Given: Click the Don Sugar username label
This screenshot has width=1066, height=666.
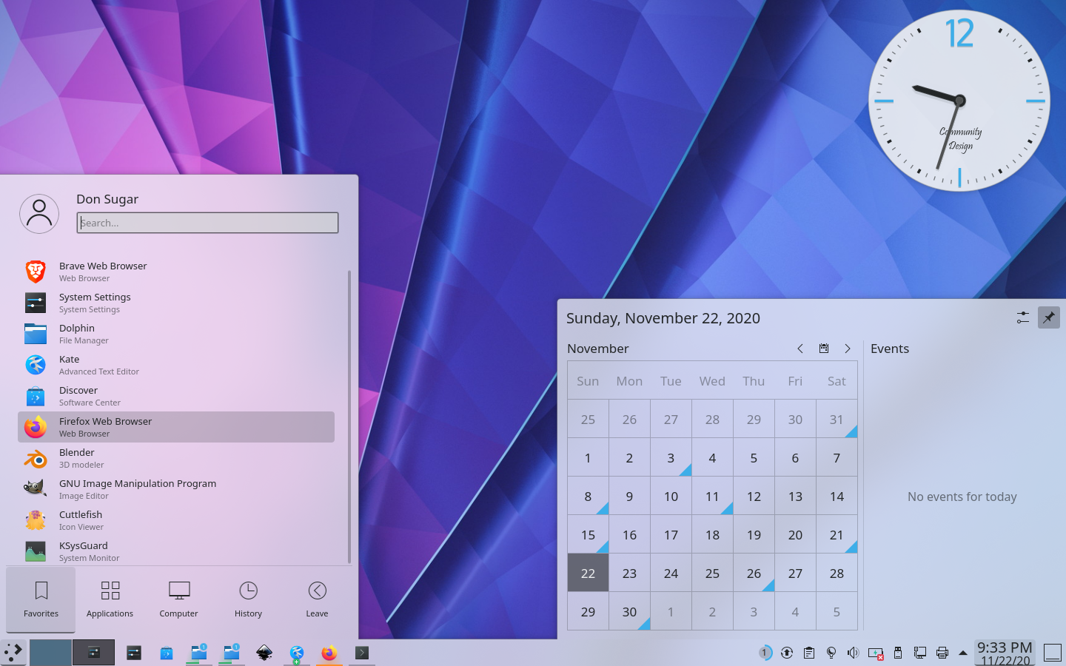Looking at the screenshot, I should [107, 199].
